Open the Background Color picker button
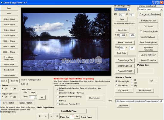 coord(148,21)
